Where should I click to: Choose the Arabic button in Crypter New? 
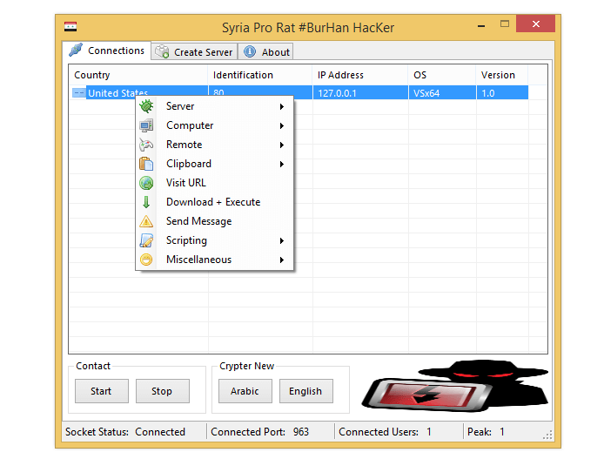pyautogui.click(x=245, y=391)
